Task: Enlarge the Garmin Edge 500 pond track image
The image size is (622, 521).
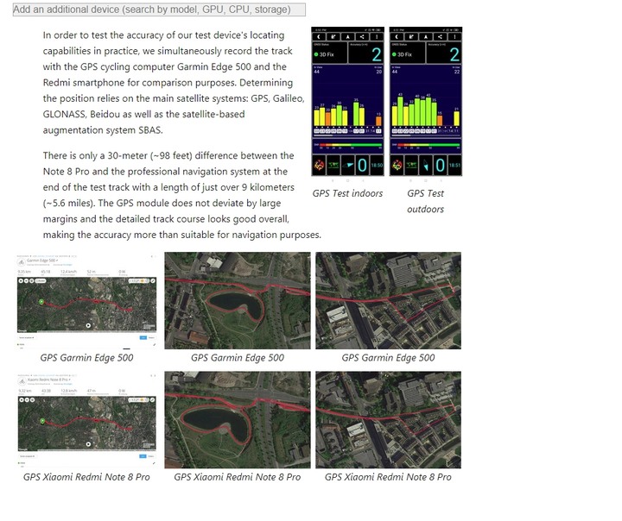Action: point(238,301)
